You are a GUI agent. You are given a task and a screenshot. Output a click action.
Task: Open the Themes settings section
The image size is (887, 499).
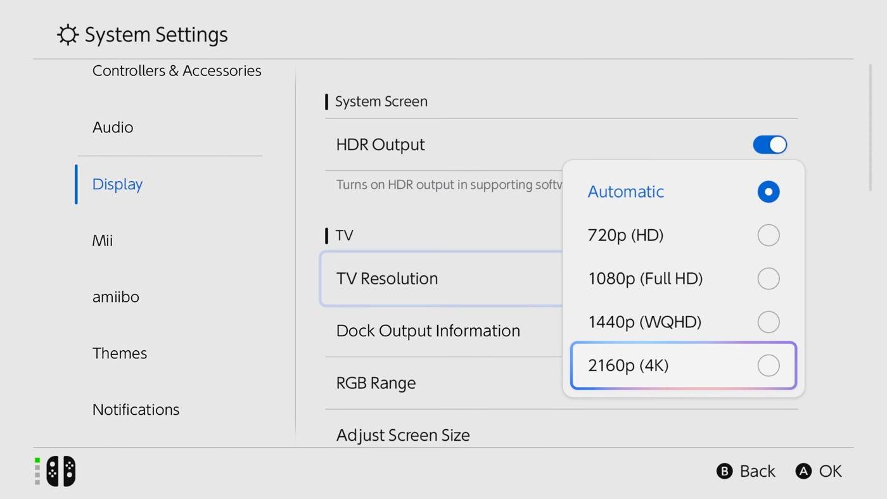pos(120,353)
